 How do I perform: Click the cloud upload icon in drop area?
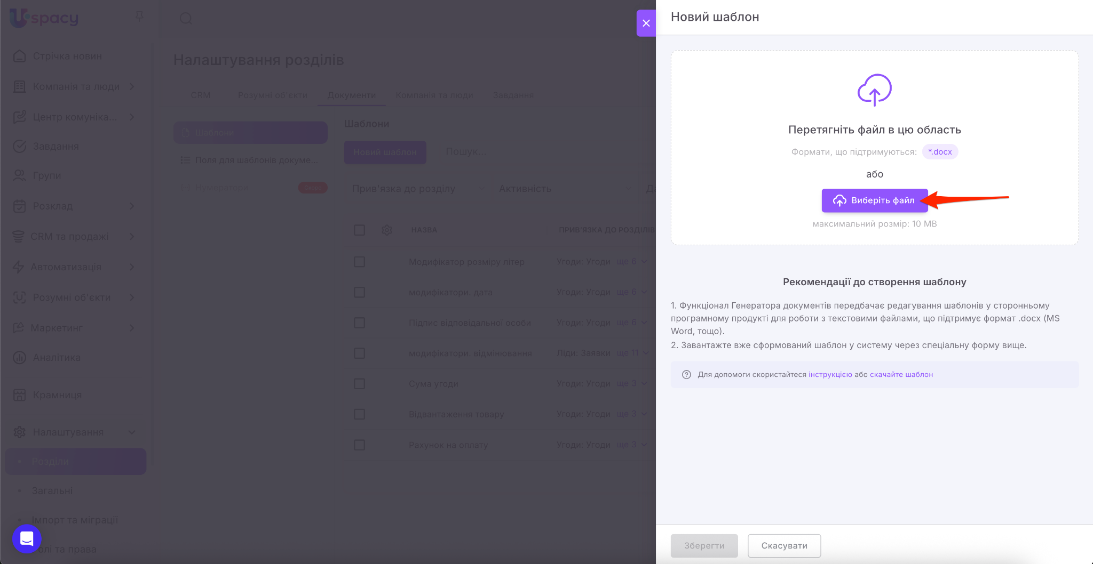[x=874, y=90]
